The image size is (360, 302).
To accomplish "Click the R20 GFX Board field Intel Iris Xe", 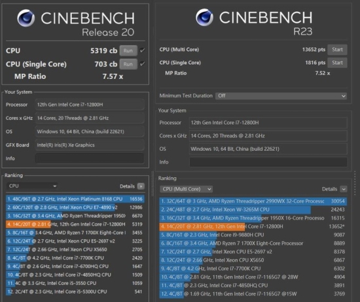I will (x=90, y=145).
